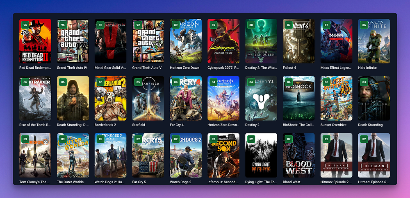This screenshot has width=410, height=198.
Task: Open the Horizon Zero Dawn Remastered cover
Action: pyautogui.click(x=223, y=98)
